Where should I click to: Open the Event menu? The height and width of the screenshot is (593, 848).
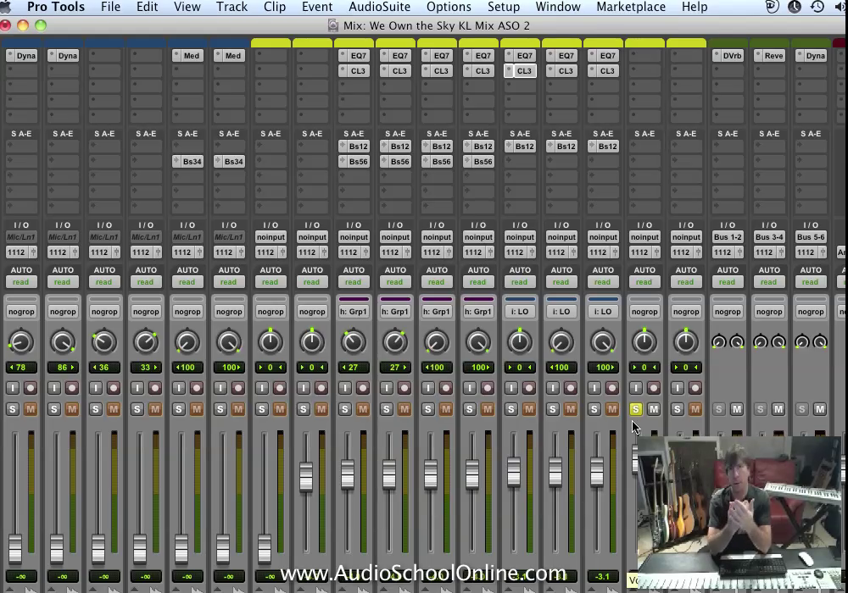pos(317,7)
